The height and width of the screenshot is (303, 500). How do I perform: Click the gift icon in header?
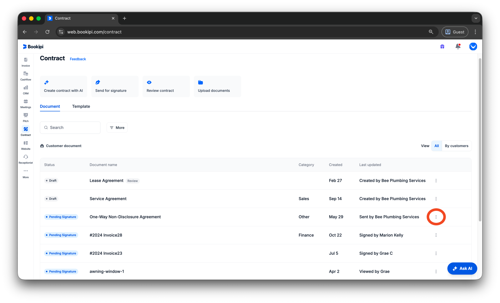click(x=442, y=47)
